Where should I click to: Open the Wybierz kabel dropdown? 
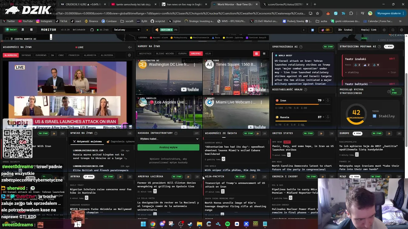(169, 139)
